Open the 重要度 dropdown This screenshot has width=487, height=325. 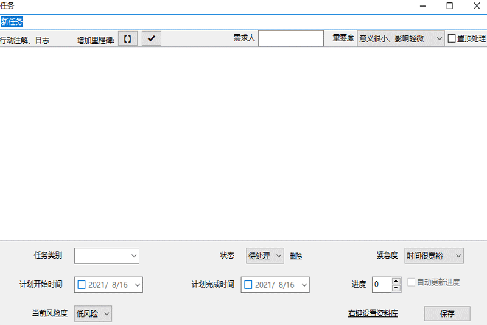click(x=401, y=38)
